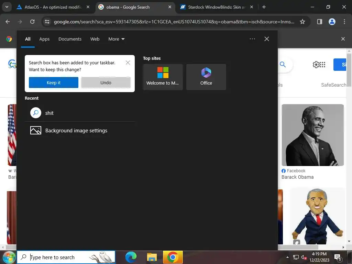Select the obama Google Search tab

coord(135,7)
